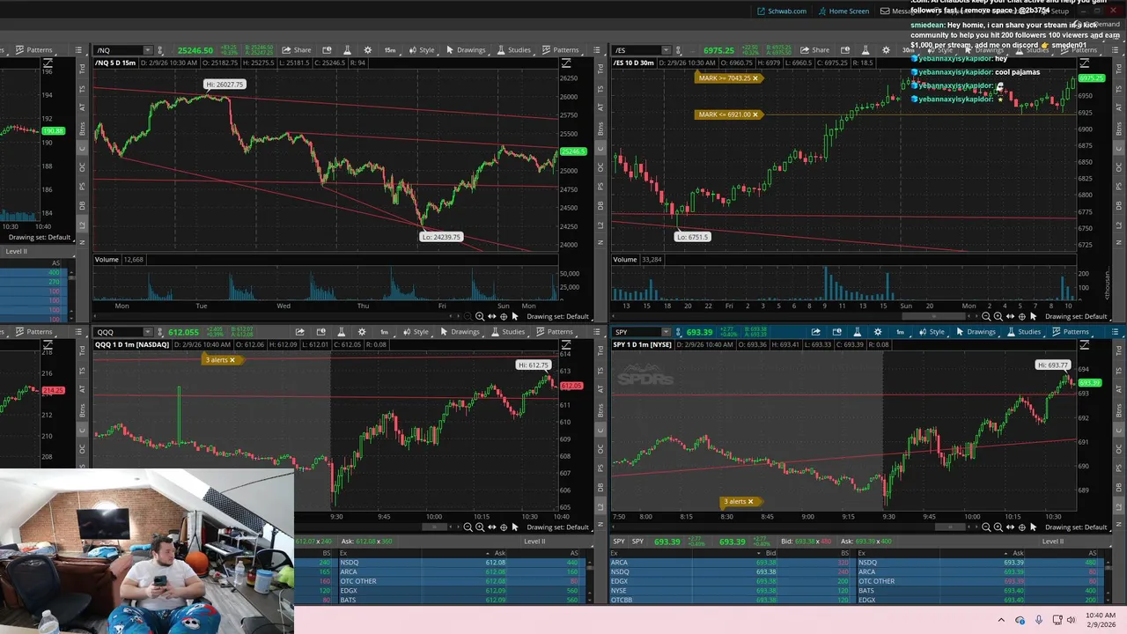Image resolution: width=1127 pixels, height=634 pixels.
Task: Expand SPY symbol dropdown arrow
Action: click(666, 332)
